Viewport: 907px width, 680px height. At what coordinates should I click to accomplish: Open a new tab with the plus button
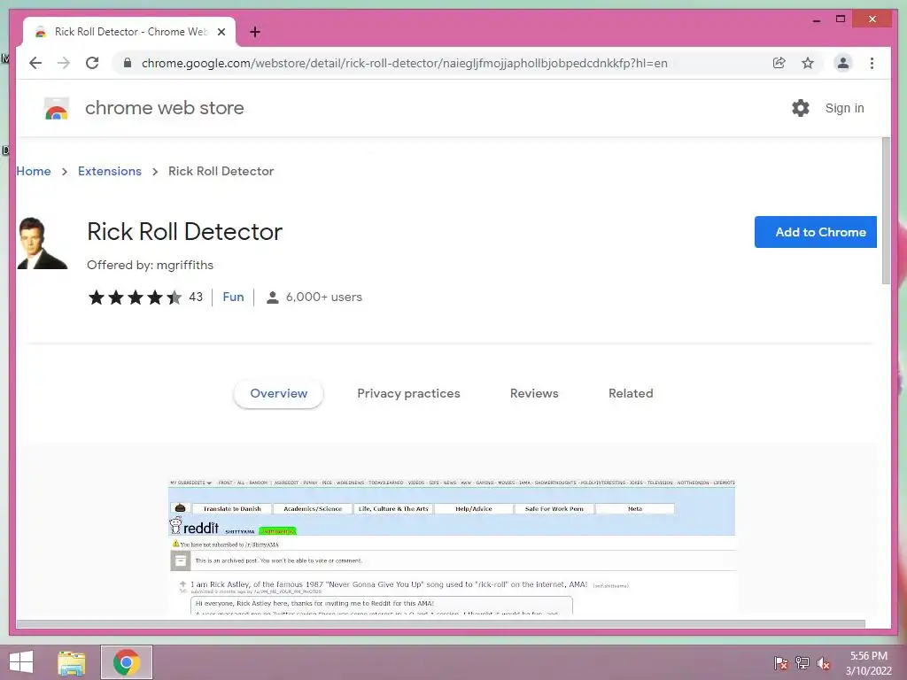255,32
